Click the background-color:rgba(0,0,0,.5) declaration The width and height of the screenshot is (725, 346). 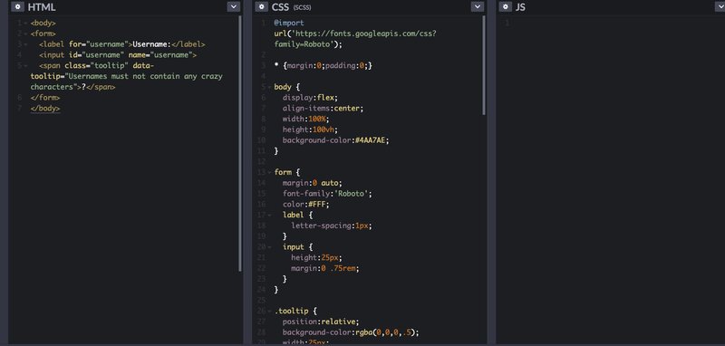pos(351,332)
